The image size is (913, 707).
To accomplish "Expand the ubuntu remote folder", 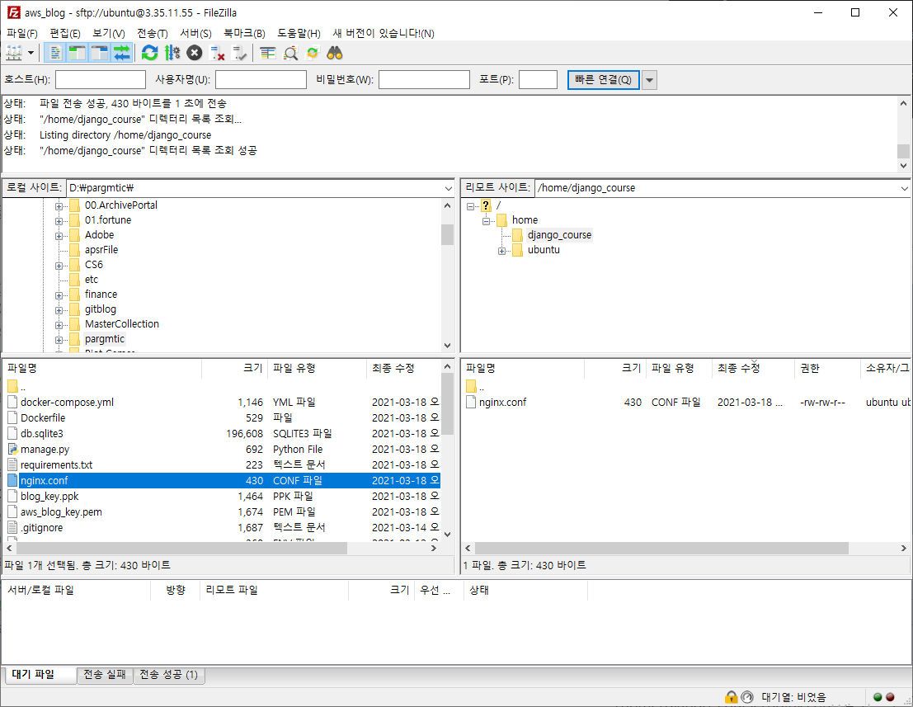I will (x=502, y=251).
